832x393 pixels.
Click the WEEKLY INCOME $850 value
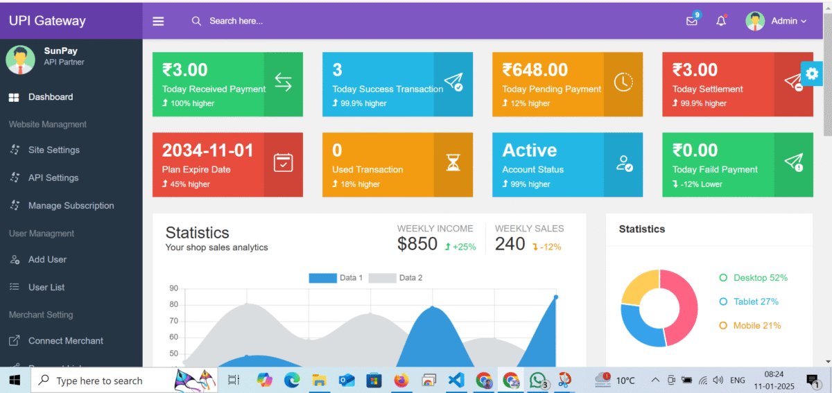[417, 244]
